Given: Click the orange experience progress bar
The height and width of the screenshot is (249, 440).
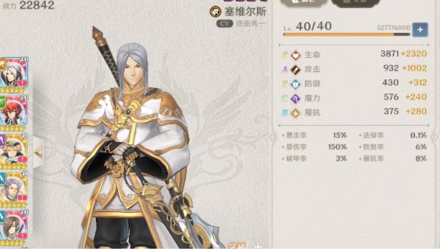Looking at the screenshot, I should coord(346,35).
